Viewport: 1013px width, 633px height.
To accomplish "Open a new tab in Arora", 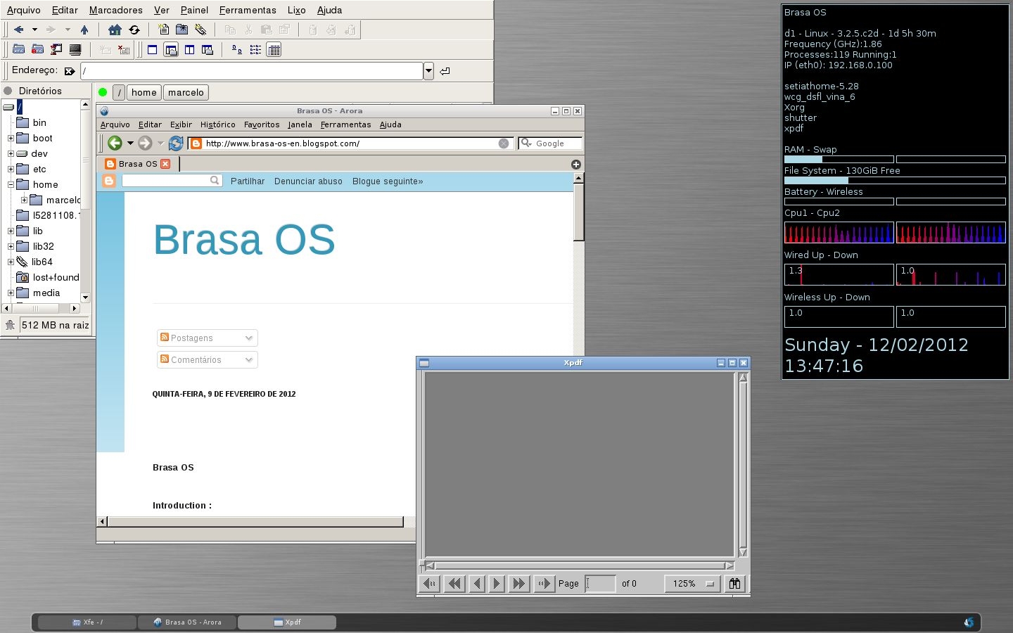I will point(576,164).
